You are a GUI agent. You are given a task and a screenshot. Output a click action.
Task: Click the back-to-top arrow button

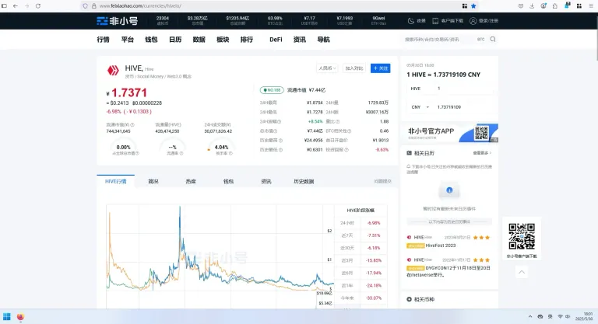(522, 272)
